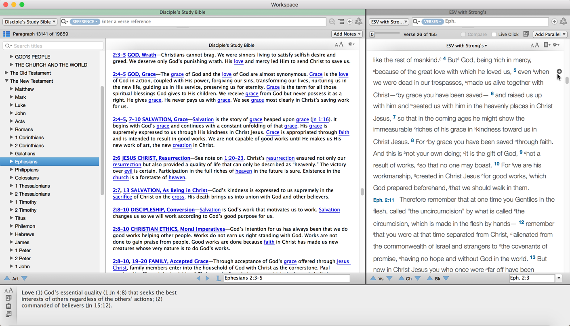The width and height of the screenshot is (570, 326).
Task: Go to previous verse with Vs up arrow
Action: pos(373,278)
